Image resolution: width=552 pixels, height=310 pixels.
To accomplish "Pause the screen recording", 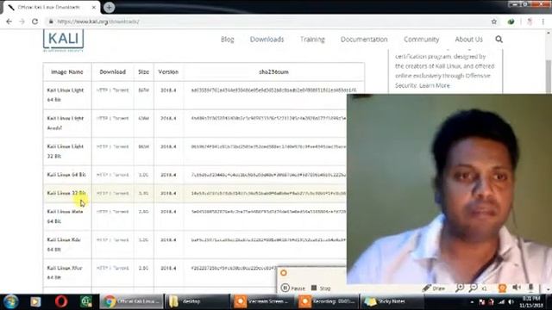I will (293, 288).
